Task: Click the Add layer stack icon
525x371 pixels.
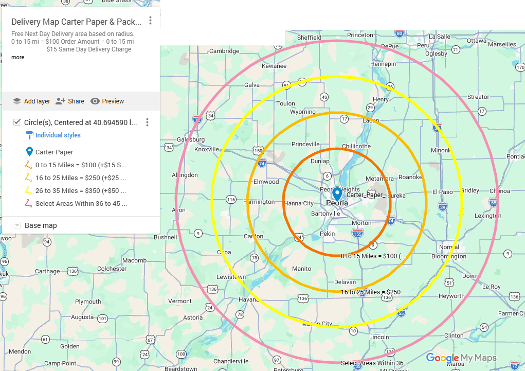Action: click(17, 101)
